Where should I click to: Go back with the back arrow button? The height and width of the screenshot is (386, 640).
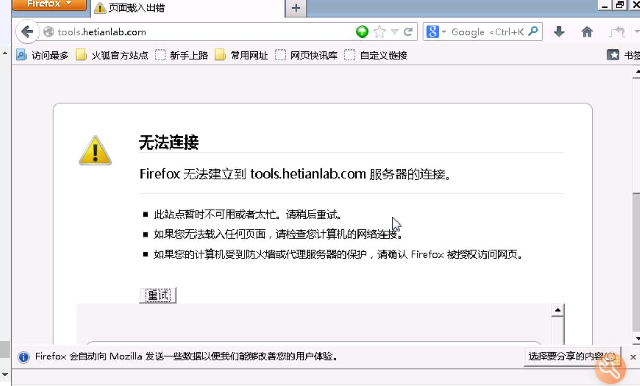27,32
